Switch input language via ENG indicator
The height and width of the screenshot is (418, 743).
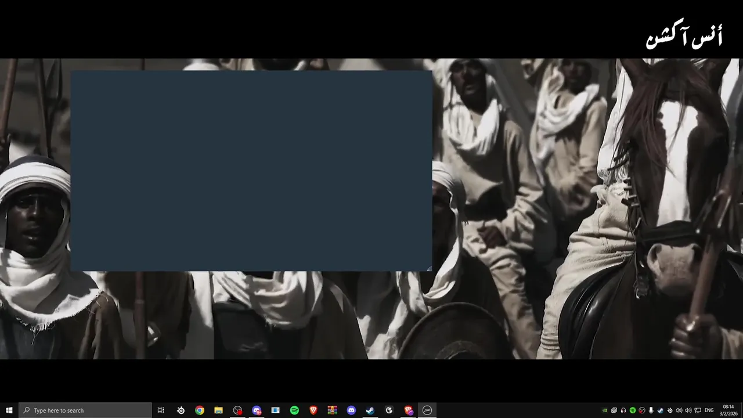tap(709, 410)
